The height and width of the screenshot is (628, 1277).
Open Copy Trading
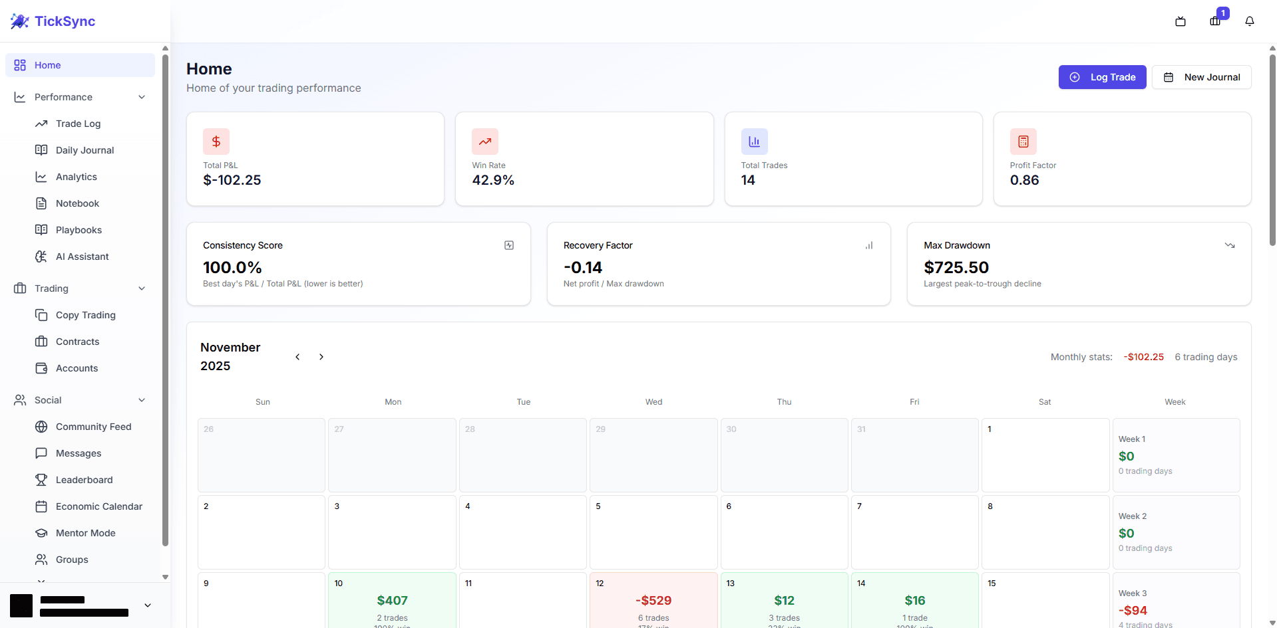[85, 315]
